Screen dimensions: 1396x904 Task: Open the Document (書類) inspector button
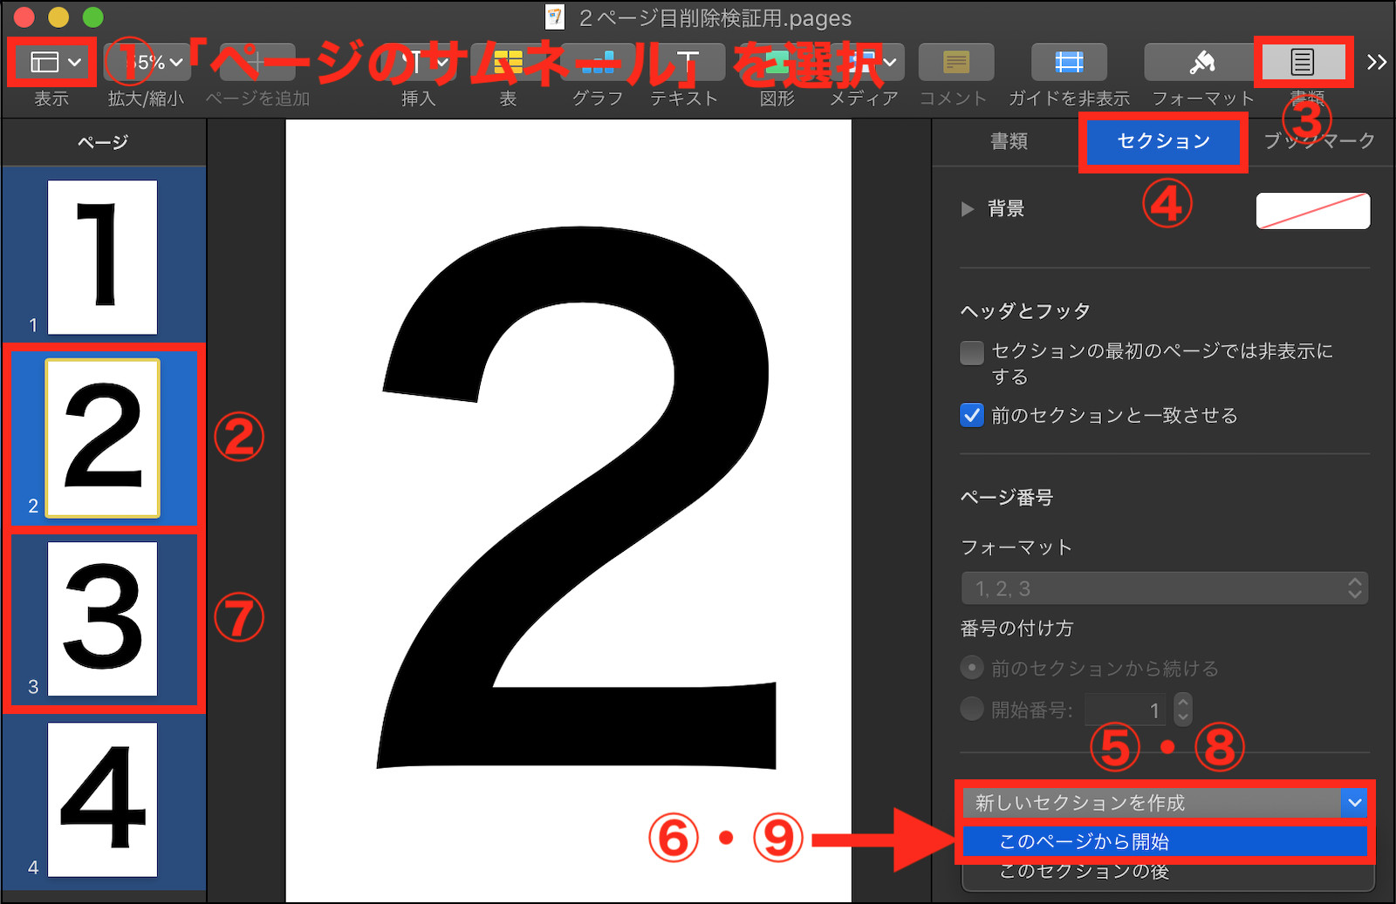(1303, 62)
